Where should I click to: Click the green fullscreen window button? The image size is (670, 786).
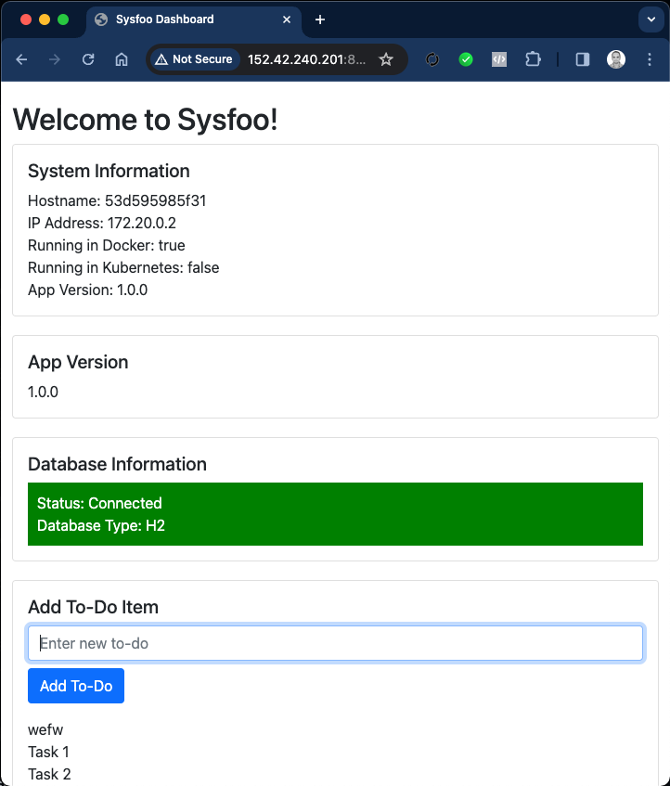pyautogui.click(x=63, y=19)
